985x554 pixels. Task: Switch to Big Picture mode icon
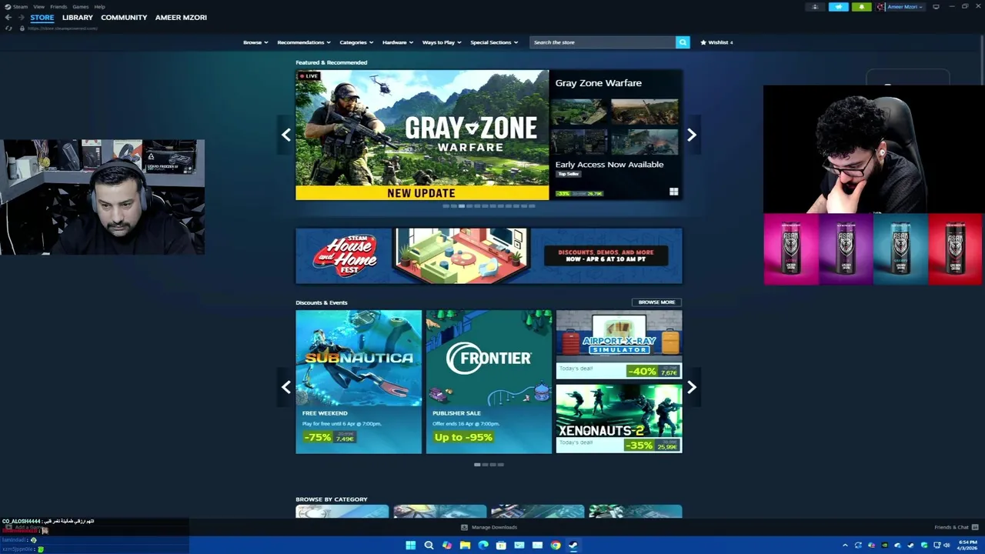936,7
